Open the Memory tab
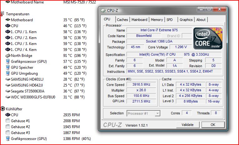This screenshot has width=239, height=145. click(157, 20)
